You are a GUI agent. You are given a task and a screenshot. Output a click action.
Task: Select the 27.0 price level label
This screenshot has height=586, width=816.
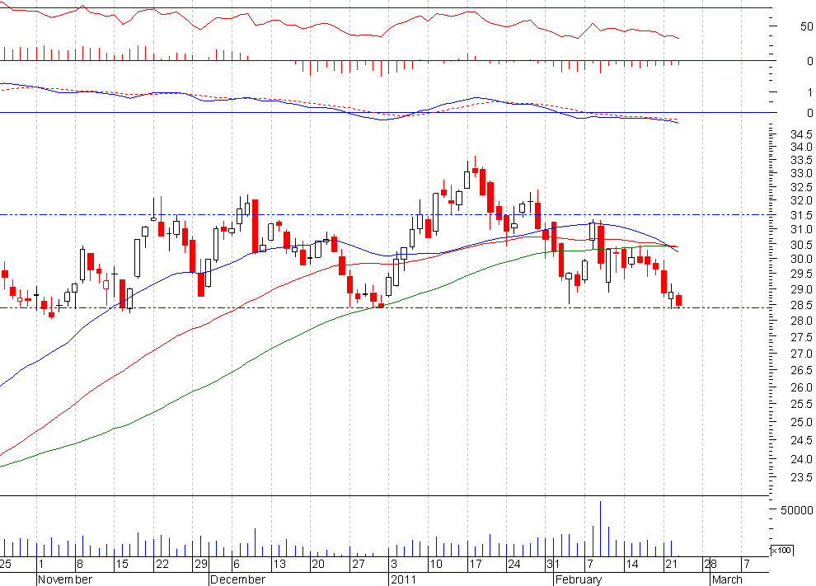tap(801, 354)
